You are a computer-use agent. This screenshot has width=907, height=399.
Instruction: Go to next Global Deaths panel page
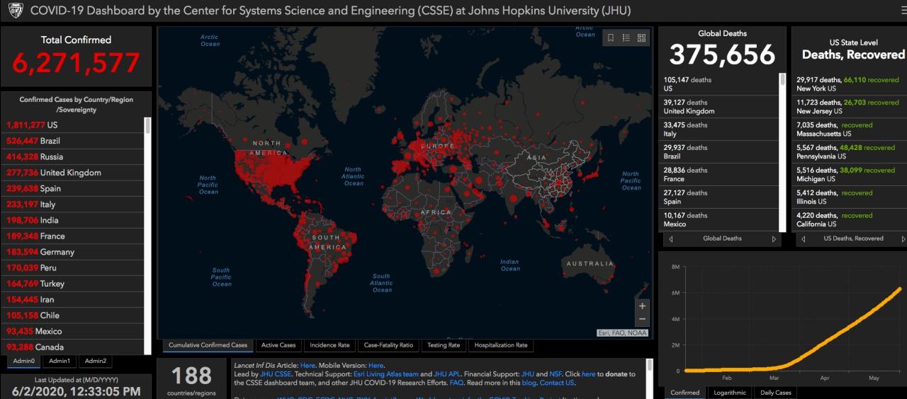(x=774, y=239)
